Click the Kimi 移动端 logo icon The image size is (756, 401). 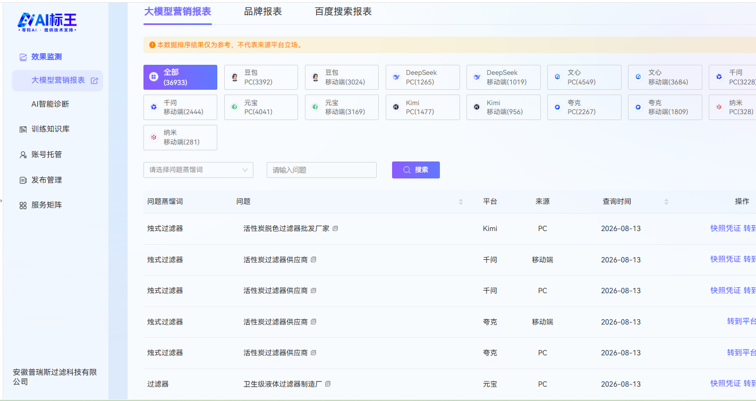477,107
